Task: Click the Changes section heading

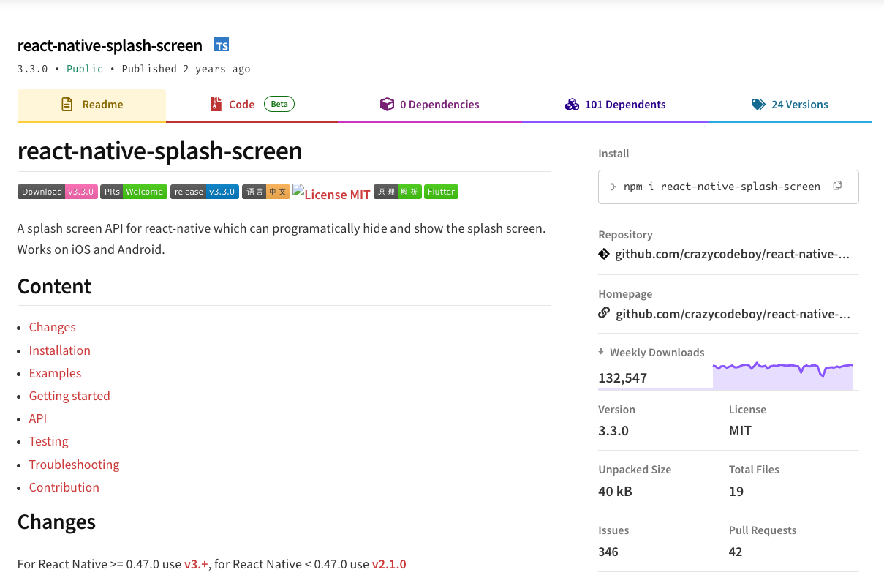Action: [56, 522]
